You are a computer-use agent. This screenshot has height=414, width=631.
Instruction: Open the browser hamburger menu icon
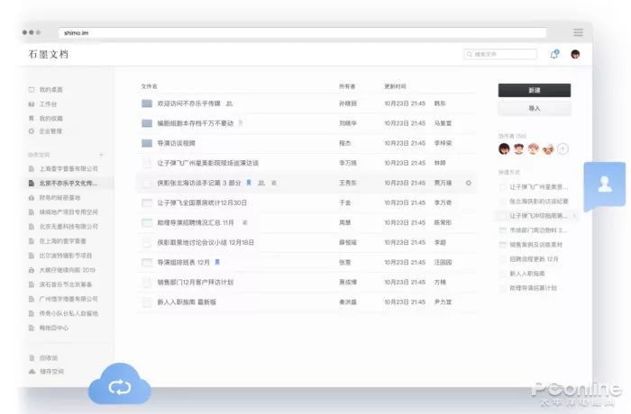(x=579, y=32)
